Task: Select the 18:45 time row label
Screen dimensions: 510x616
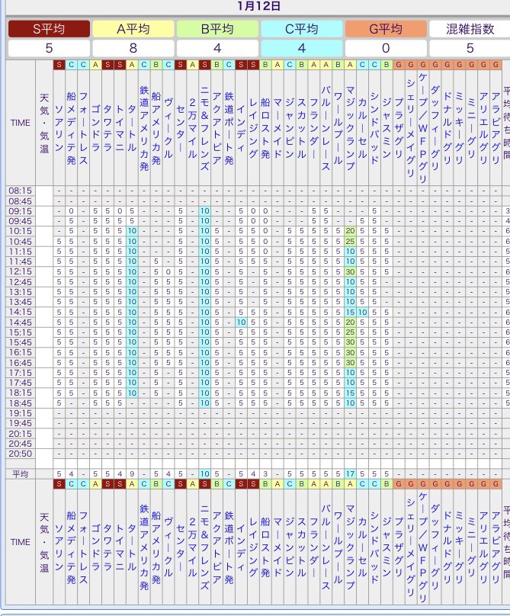Action: 21,403
